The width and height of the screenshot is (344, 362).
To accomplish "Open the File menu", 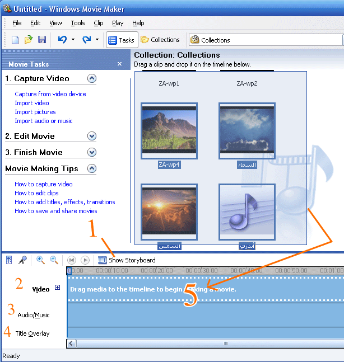I will point(17,23).
